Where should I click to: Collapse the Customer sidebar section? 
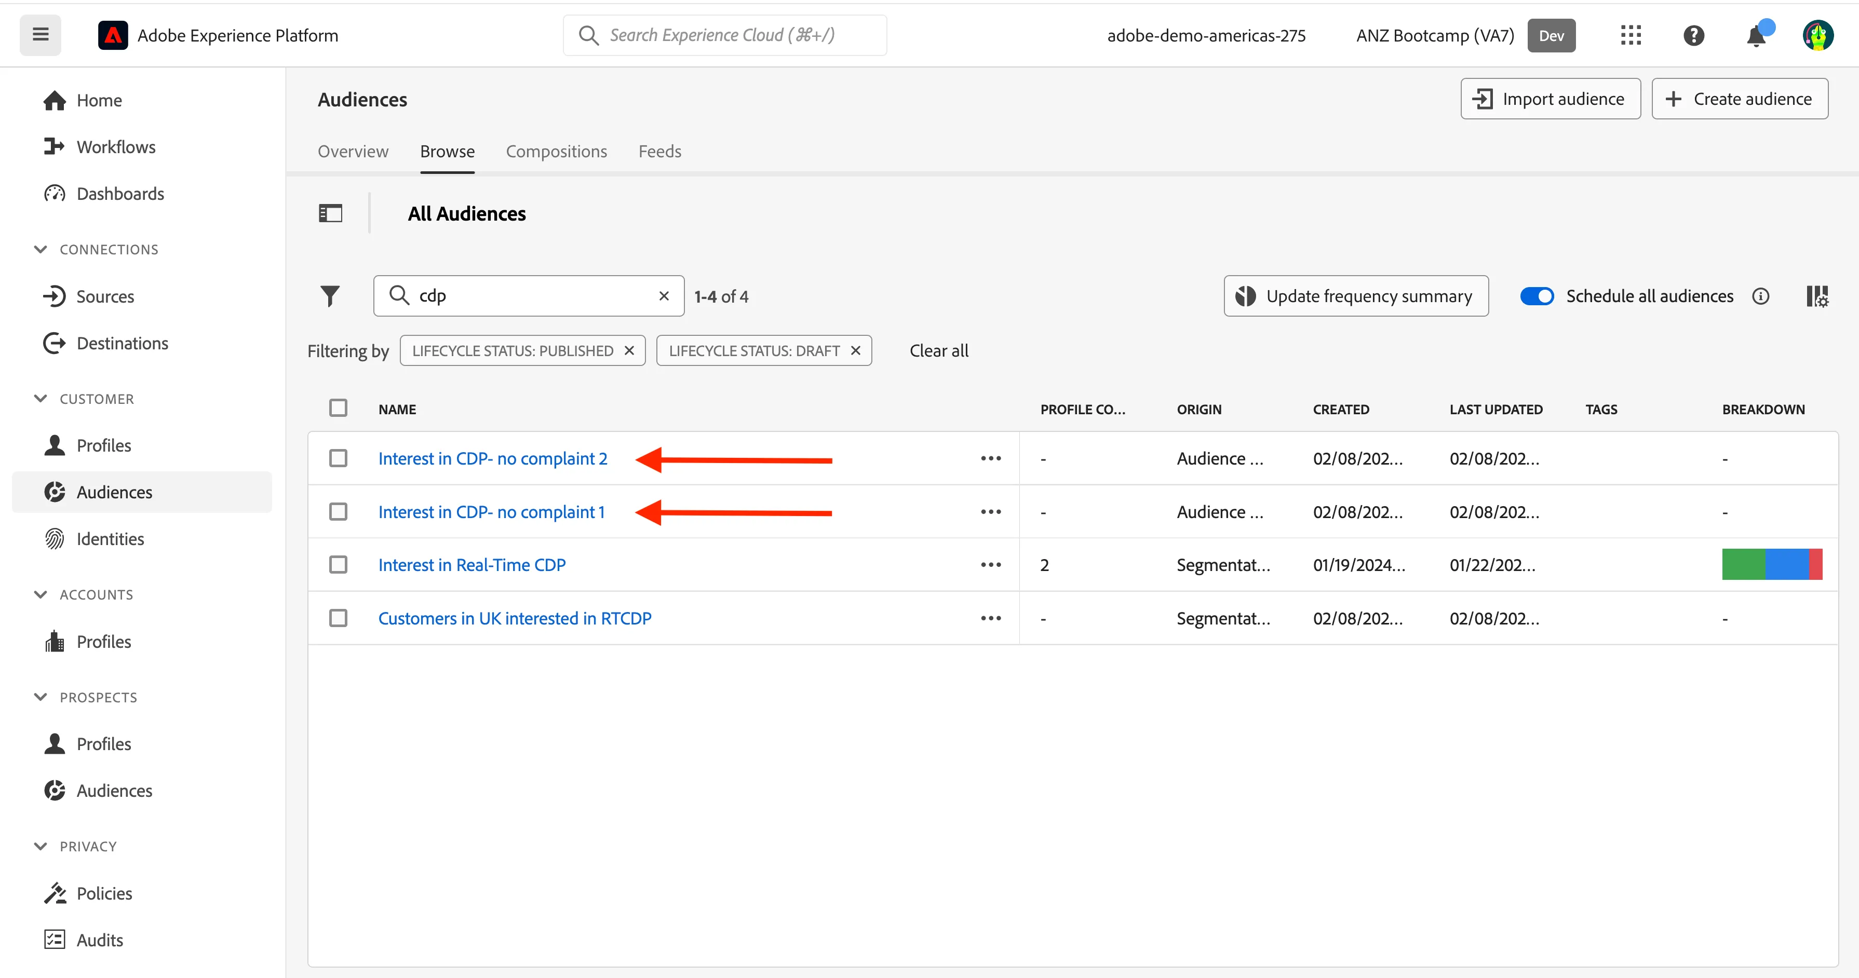pos(41,399)
